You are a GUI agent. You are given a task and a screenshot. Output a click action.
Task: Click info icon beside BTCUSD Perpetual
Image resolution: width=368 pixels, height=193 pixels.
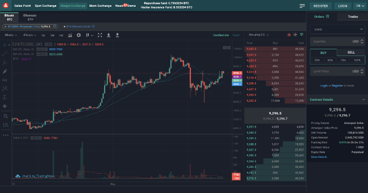pyautogui.click(x=55, y=26)
